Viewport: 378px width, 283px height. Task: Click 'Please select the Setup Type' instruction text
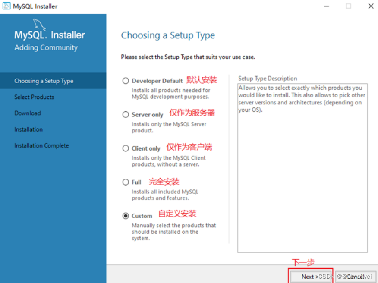[x=188, y=57]
